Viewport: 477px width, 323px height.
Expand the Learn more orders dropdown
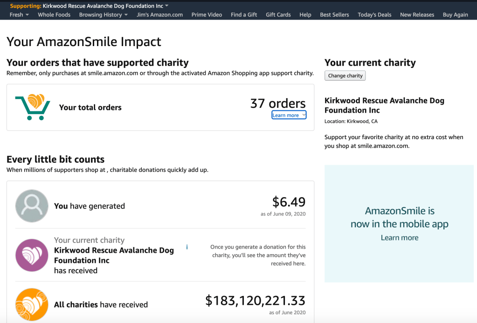(289, 115)
